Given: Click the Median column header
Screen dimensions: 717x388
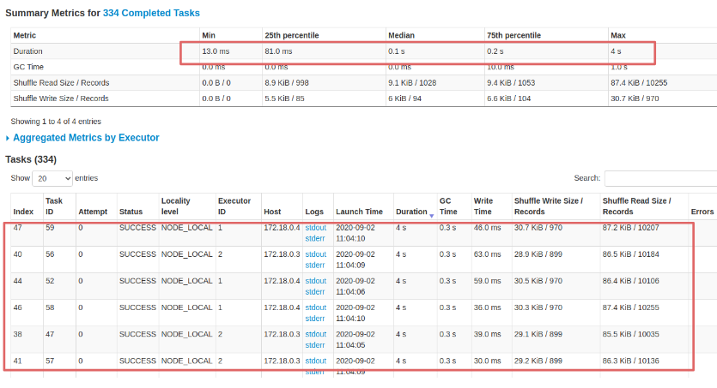Looking at the screenshot, I should (x=401, y=35).
